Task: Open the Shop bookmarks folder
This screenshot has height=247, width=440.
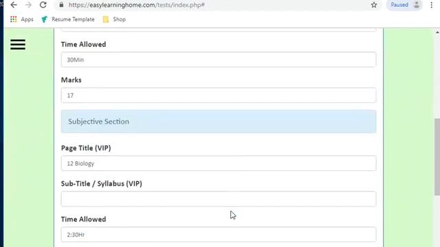Action: click(x=114, y=19)
